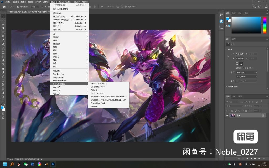
Task: Collapse the canvas section in Properties
Action: click(226, 49)
